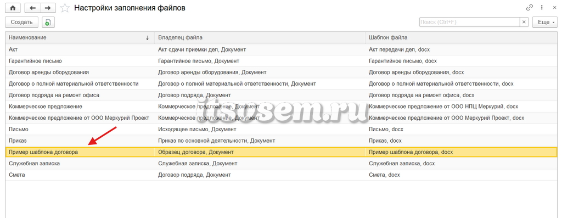Select Коммерческое предложение name cell
Viewport: 562px width, 218px height.
[x=46, y=107]
